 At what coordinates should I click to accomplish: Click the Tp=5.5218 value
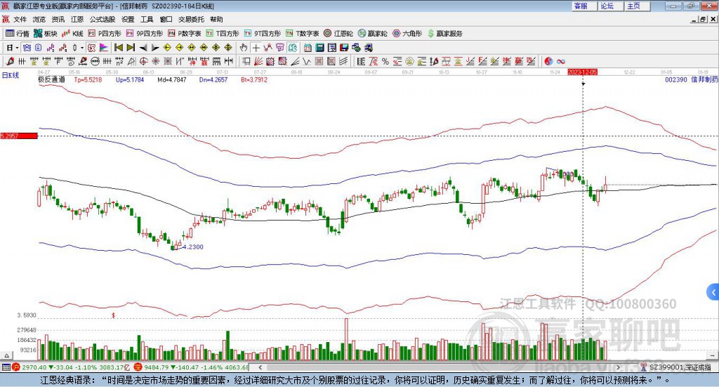[88, 79]
